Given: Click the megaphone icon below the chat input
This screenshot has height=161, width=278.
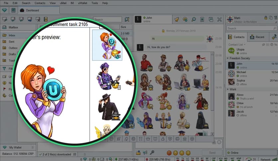Looking at the screenshot, I should tap(145, 152).
